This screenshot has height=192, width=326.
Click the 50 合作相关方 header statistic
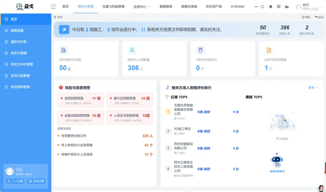[263, 30]
